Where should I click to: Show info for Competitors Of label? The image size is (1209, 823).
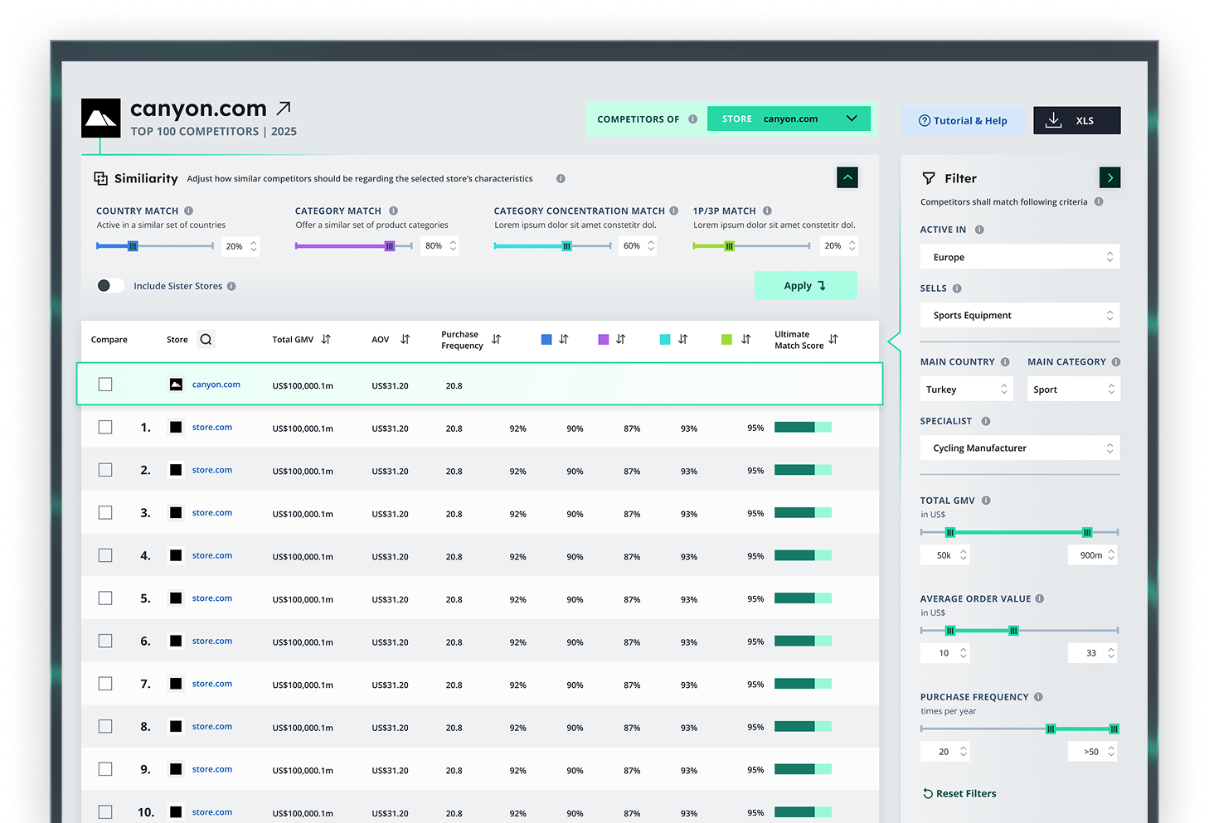tap(692, 119)
